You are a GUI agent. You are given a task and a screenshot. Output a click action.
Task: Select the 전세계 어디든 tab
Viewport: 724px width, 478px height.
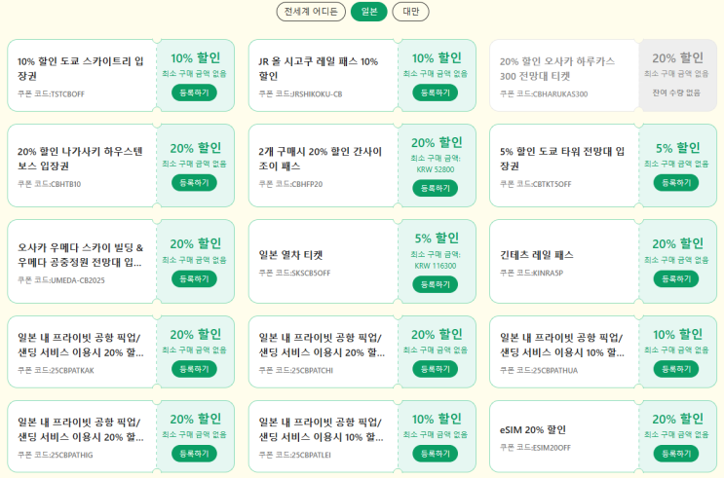(310, 12)
